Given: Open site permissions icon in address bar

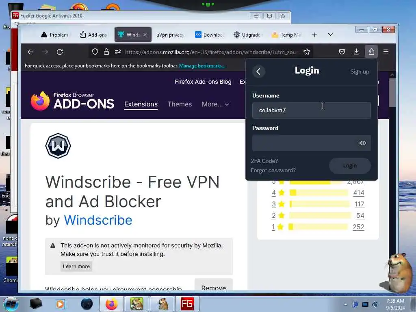Looking at the screenshot, I should pos(118,52).
